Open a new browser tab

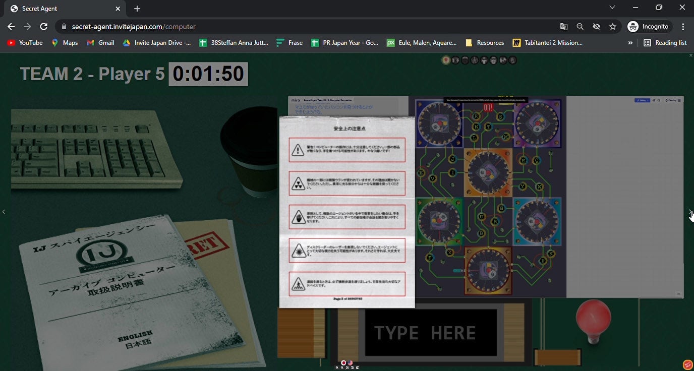pyautogui.click(x=137, y=9)
